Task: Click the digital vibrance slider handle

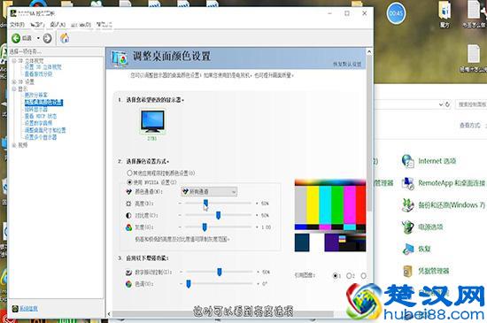Action: (220, 272)
